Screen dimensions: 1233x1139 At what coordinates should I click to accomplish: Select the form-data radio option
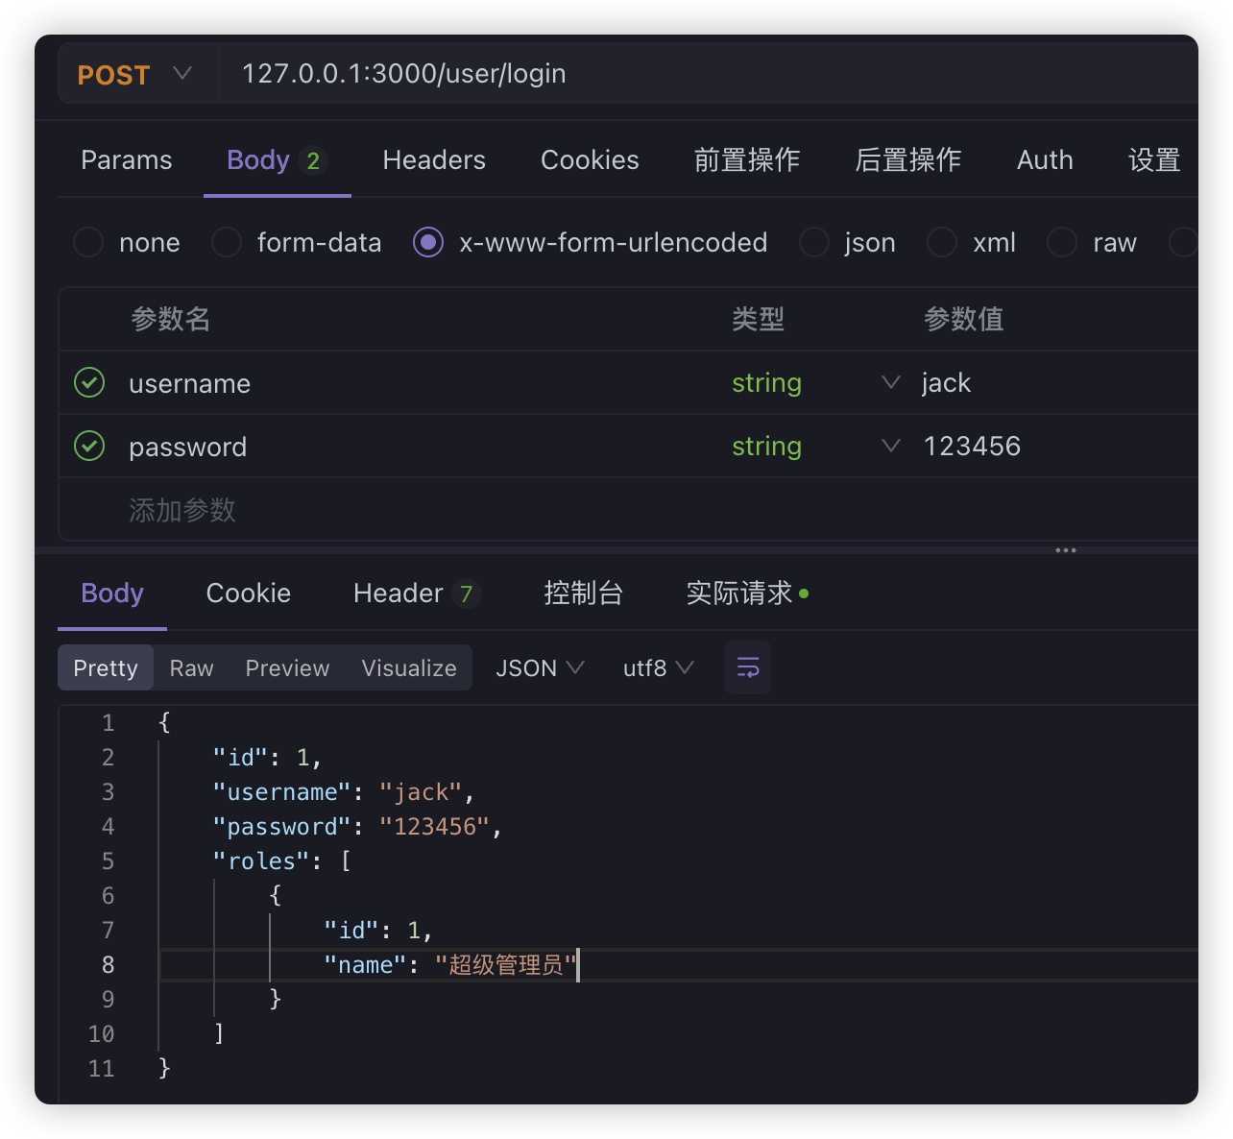click(227, 243)
